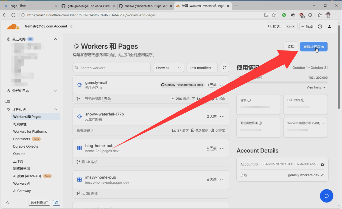The width and height of the screenshot is (342, 209).
Task: Switch to the old sidebar
Action: pyautogui.click(x=39, y=203)
